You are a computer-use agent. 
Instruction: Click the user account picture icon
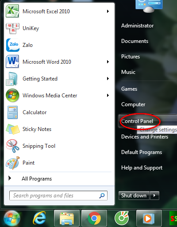149,6
